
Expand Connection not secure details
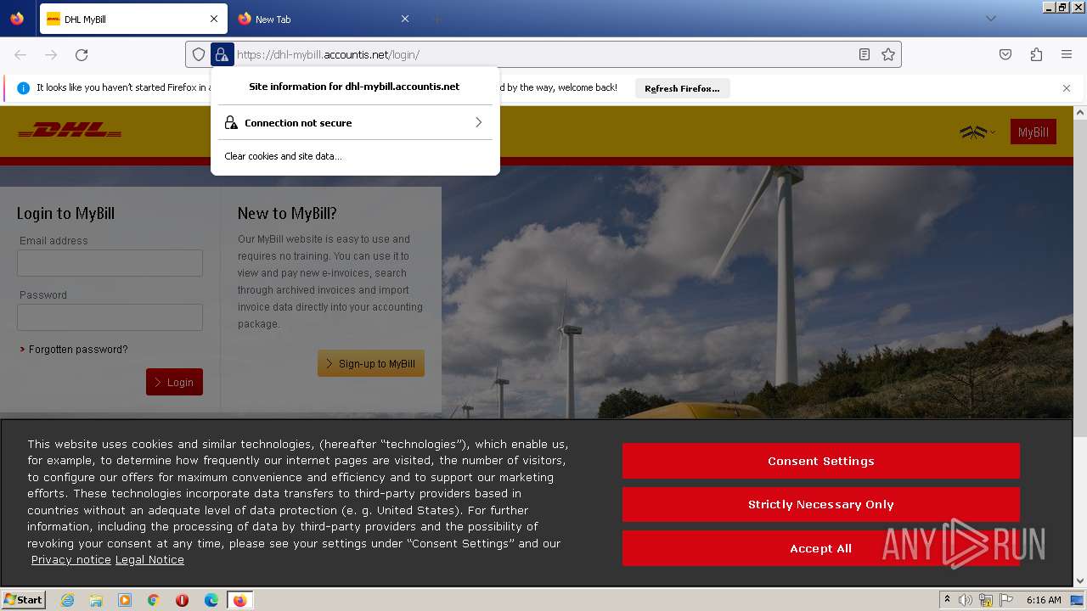[x=355, y=123]
